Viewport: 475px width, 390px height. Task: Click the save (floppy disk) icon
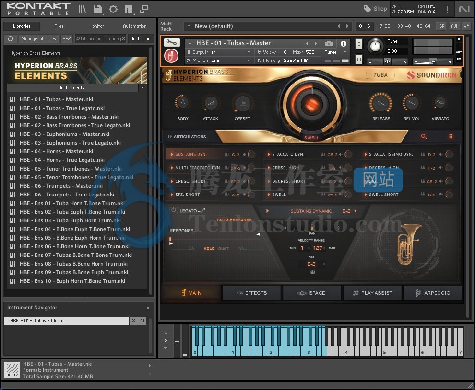(x=97, y=9)
